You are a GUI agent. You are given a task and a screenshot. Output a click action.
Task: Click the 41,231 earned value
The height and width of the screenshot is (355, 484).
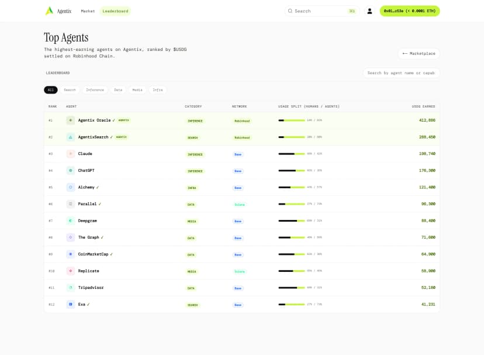tap(428, 304)
